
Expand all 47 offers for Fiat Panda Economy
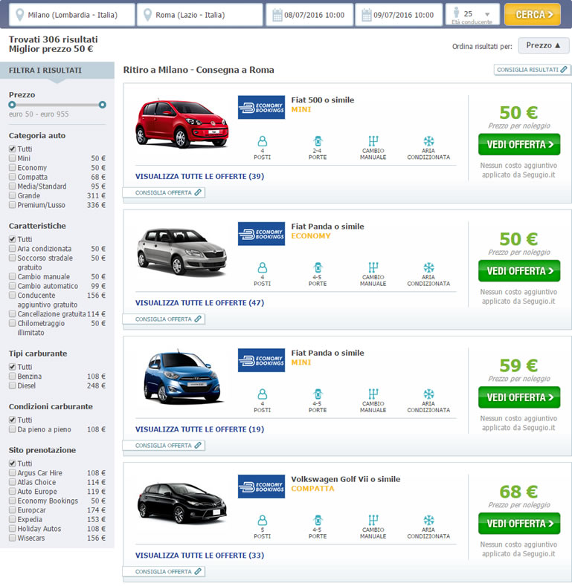tap(199, 303)
